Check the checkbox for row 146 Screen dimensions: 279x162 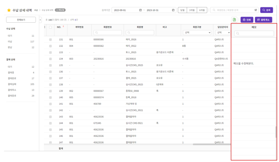[x=51, y=136]
